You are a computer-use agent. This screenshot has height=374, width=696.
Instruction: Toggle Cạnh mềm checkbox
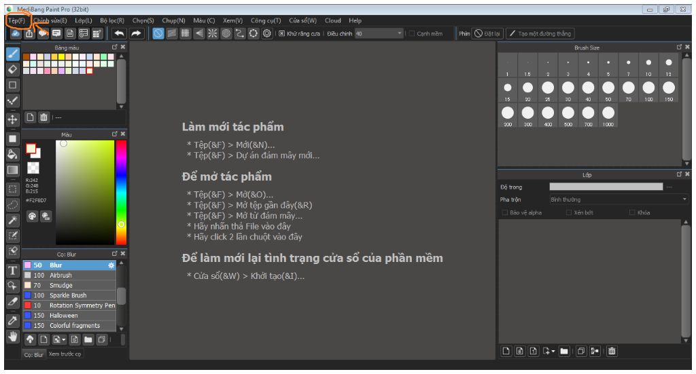[411, 34]
